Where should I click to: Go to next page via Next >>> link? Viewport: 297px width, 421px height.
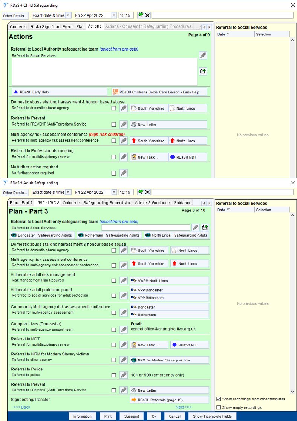184,407
